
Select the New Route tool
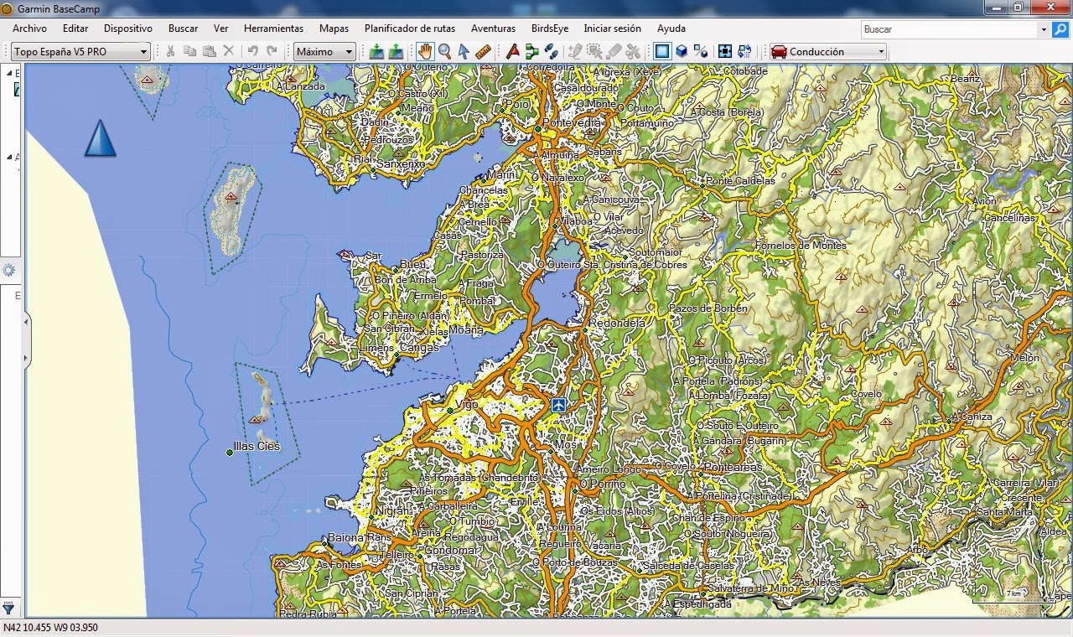point(532,51)
